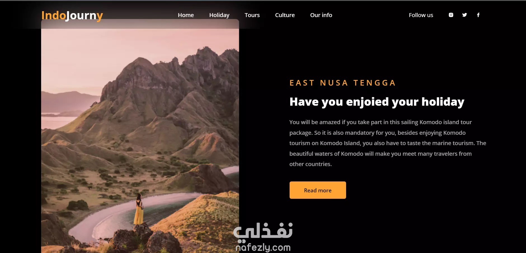Click the Have you enjoied your holiday heading
Screen dimensions: 526x253
pyautogui.click(x=377, y=102)
